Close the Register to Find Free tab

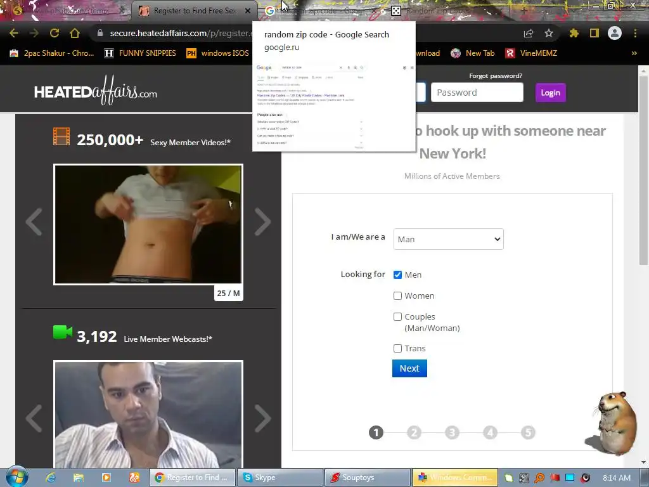click(x=248, y=11)
